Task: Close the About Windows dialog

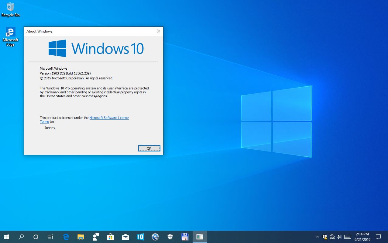Action: coord(158,31)
